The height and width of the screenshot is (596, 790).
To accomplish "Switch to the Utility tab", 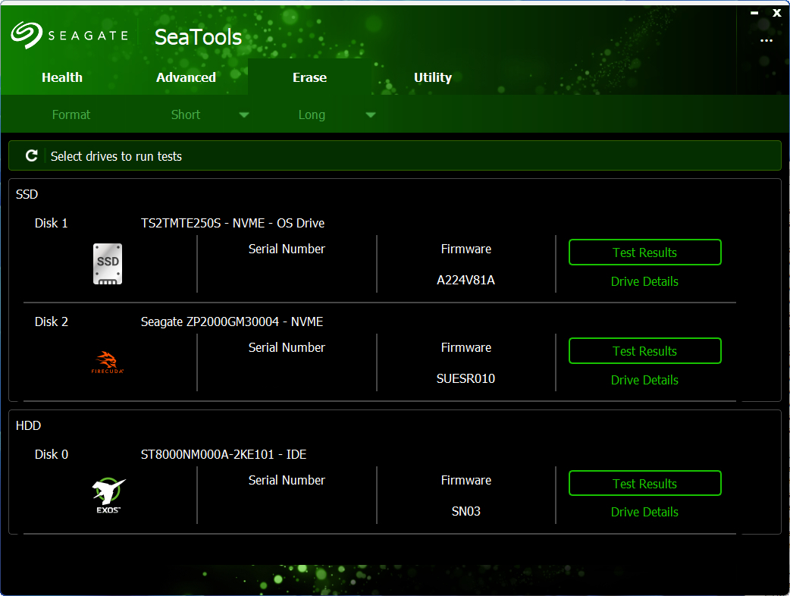I will click(x=433, y=77).
